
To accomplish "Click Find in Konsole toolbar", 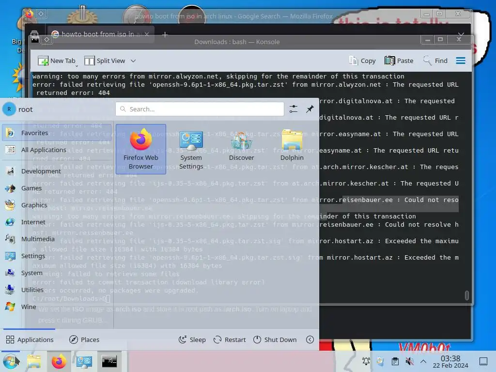I will click(x=435, y=61).
